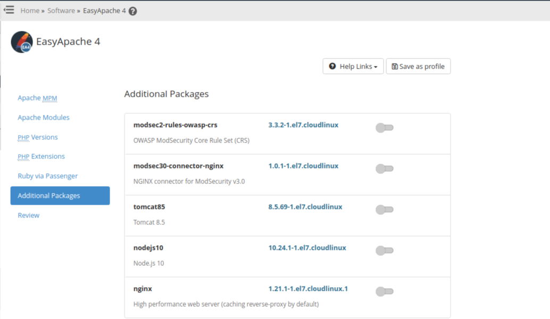Click the EasyApache 4 breadcrumb text
The height and width of the screenshot is (319, 550).
click(x=104, y=11)
